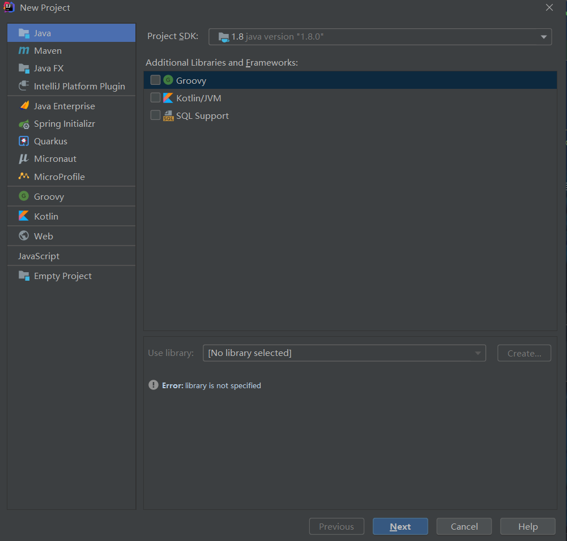This screenshot has height=541, width=567.
Task: Select IntelliJ Platform Plugin project type
Action: 71,86
